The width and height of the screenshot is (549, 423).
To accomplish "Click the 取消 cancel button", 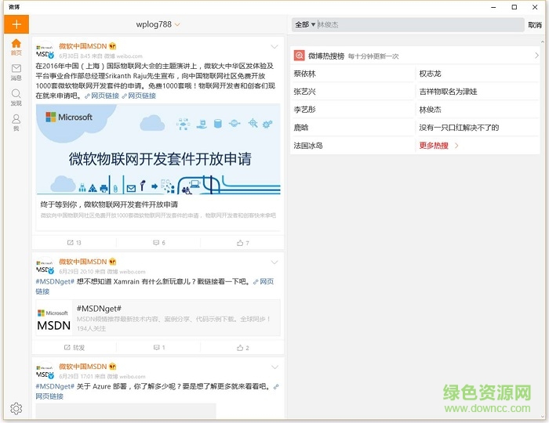I will pos(534,25).
